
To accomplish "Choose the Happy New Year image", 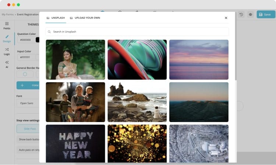I will tap(75, 143).
